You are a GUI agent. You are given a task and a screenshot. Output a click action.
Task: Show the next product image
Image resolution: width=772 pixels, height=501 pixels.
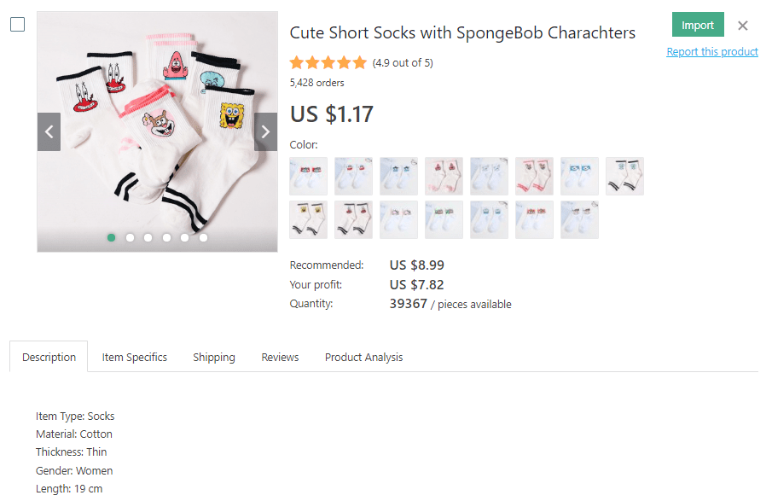(265, 131)
